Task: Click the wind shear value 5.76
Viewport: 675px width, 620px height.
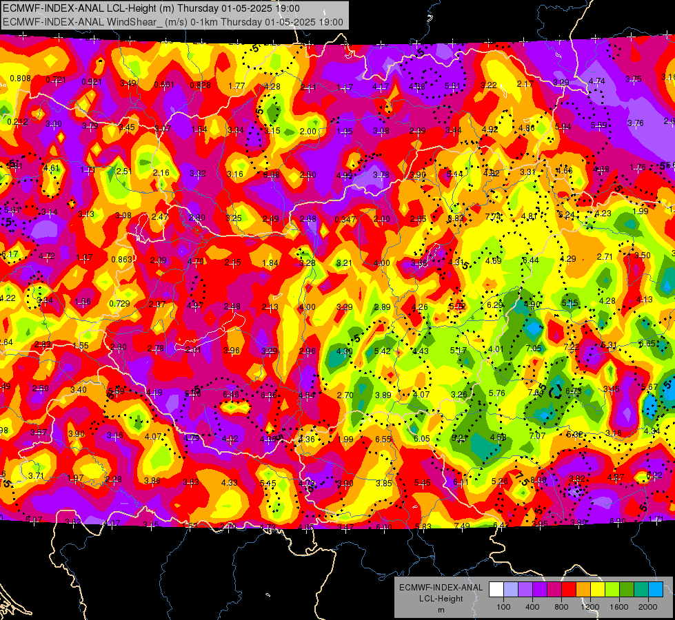Action: point(497,393)
